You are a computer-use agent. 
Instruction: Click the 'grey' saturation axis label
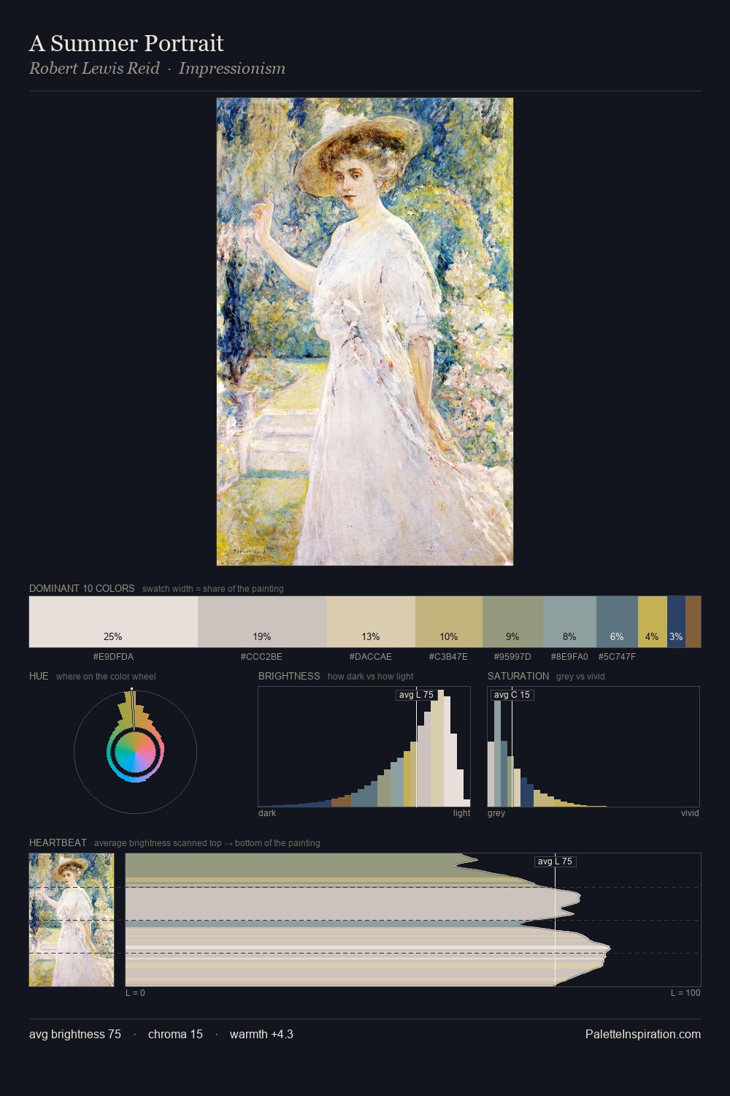[496, 813]
